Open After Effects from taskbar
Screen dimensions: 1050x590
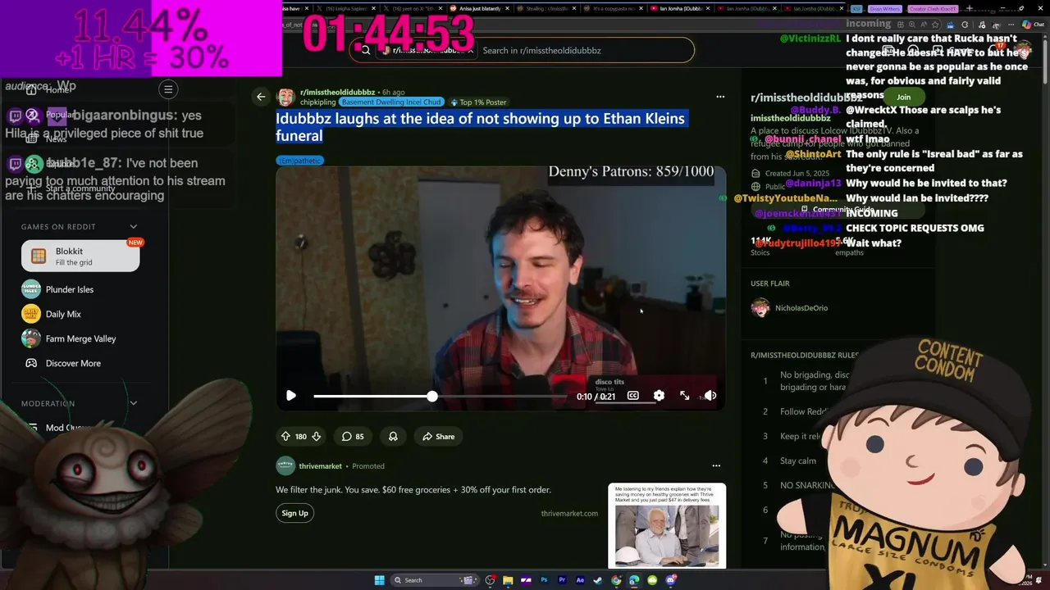580,580
